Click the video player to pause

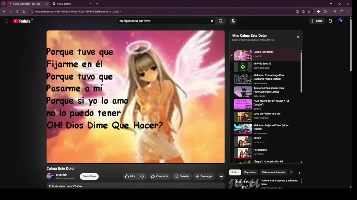click(x=136, y=97)
